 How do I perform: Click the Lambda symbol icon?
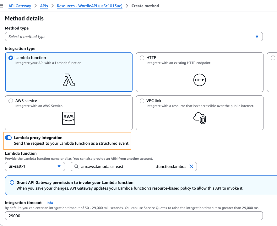pyautogui.click(x=69, y=80)
